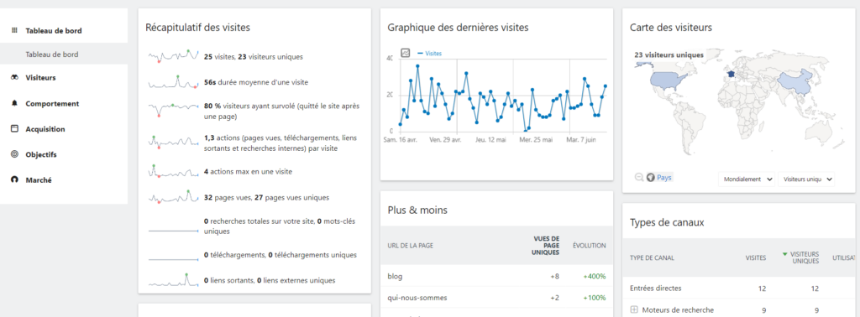
Task: Click the Tableau de bord grid icon
Action: (x=15, y=31)
